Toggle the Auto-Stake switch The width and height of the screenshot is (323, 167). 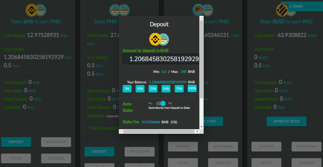pos(161,103)
